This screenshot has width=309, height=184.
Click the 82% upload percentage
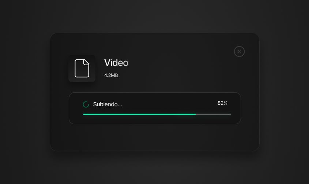pos(222,103)
